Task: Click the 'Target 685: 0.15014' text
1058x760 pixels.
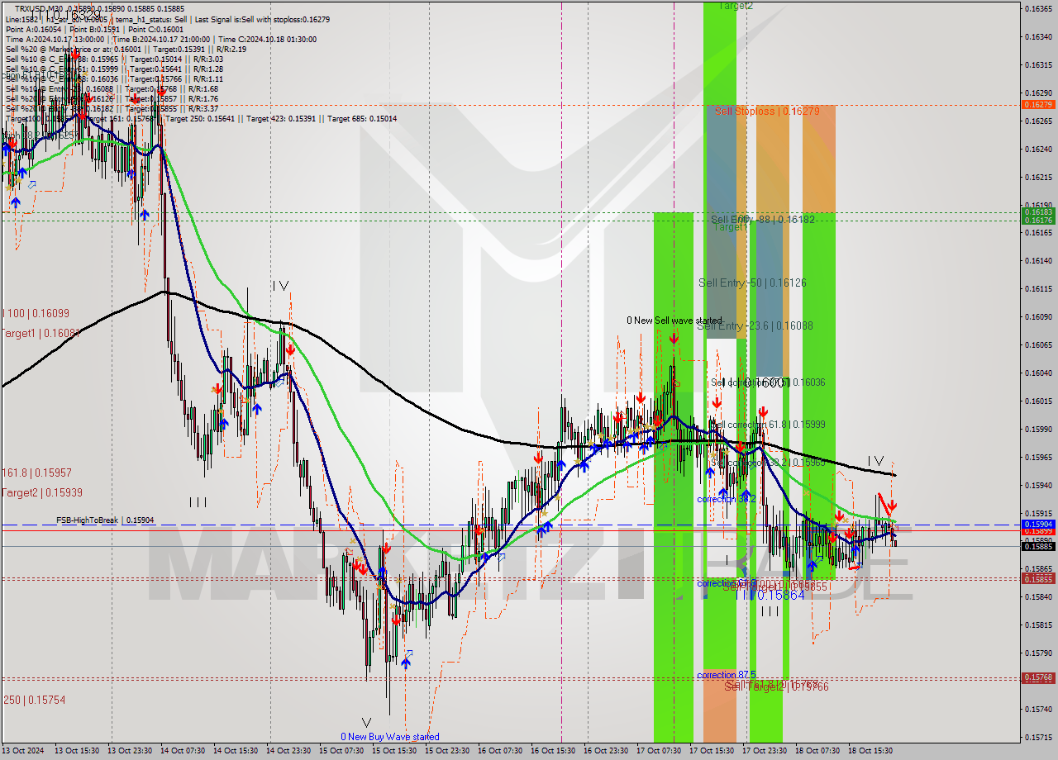Action: pos(362,118)
